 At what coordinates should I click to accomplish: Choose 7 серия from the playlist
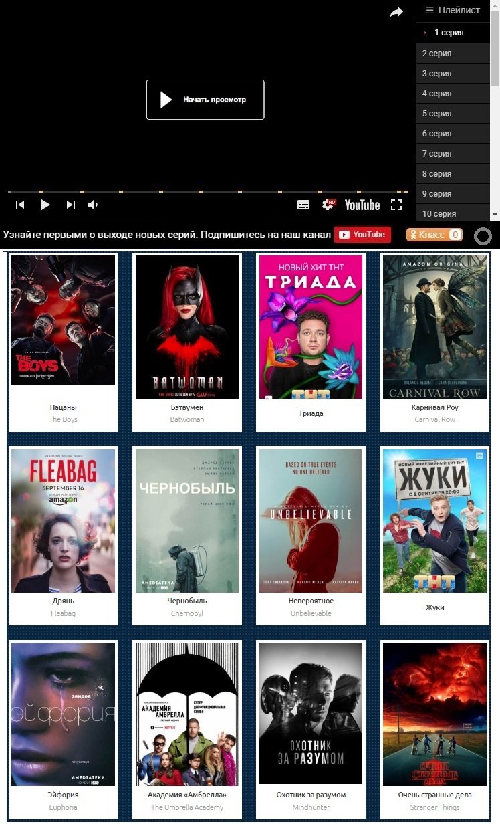[453, 154]
